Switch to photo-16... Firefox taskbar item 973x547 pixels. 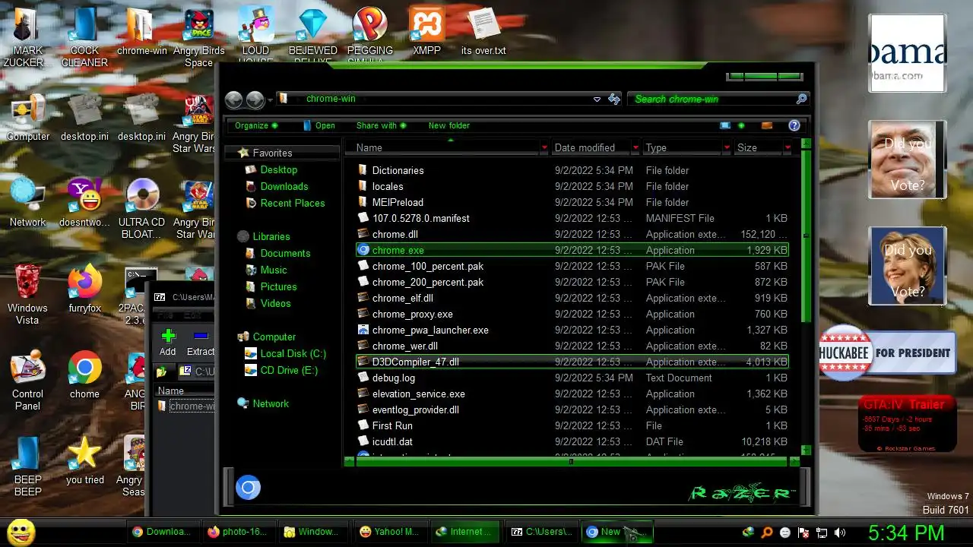(x=239, y=532)
